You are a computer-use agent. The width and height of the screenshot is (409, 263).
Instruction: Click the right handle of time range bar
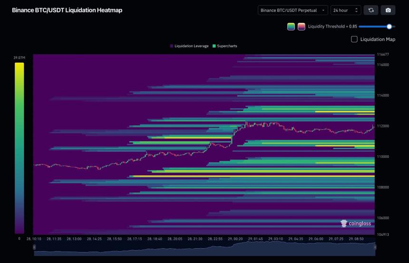pyautogui.click(x=375, y=247)
